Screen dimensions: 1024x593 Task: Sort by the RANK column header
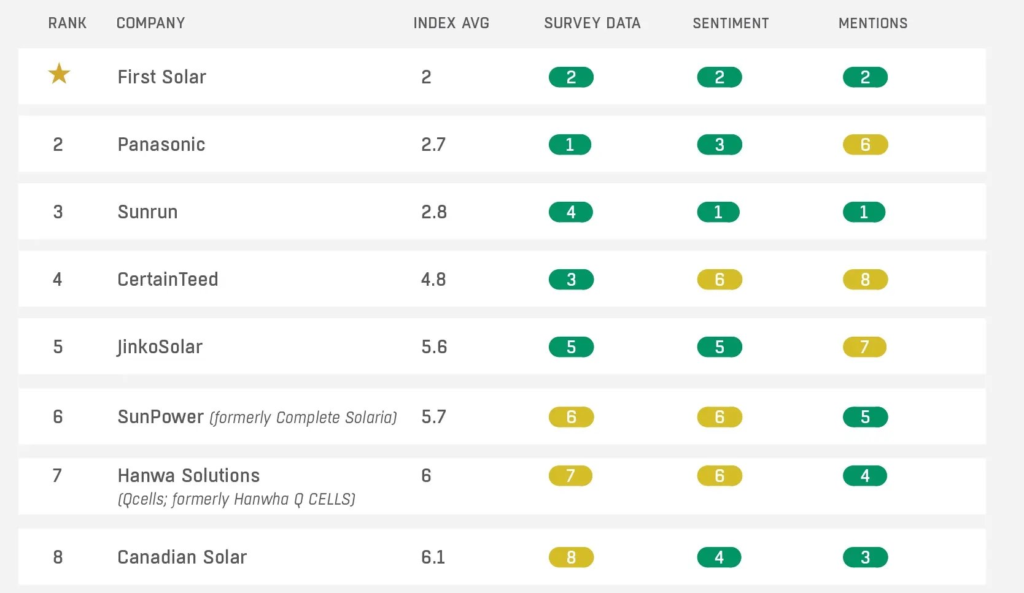click(x=67, y=23)
